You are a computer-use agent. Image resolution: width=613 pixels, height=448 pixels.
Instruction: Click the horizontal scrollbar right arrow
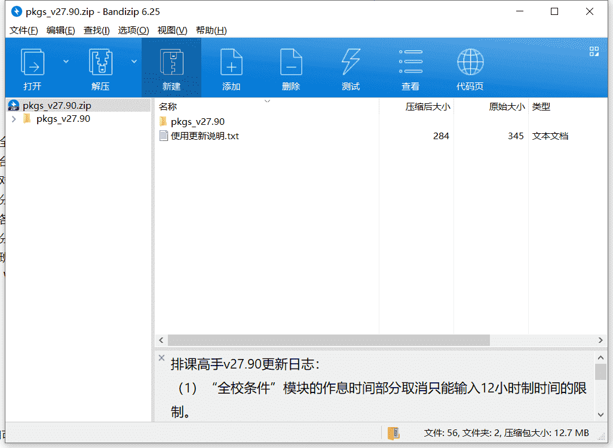600,340
